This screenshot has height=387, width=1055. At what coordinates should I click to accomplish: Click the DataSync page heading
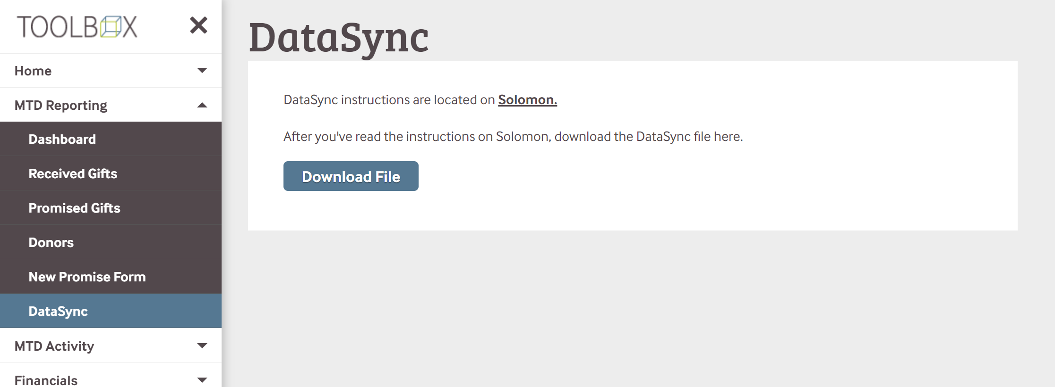[x=339, y=38]
